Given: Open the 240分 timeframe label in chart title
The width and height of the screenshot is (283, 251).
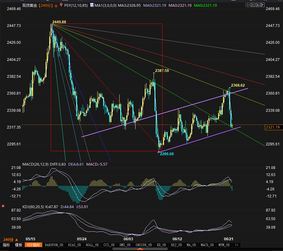Looking at the screenshot, I should tap(46, 6).
